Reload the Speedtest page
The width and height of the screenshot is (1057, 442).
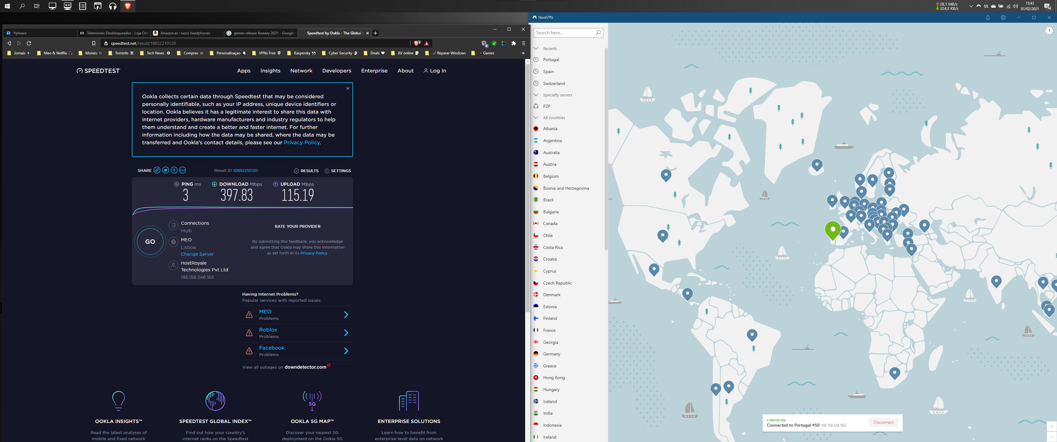tap(29, 43)
